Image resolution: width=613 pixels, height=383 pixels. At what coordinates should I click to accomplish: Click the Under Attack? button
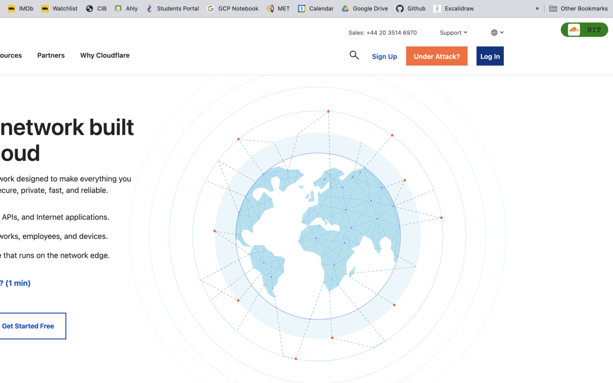click(x=437, y=56)
